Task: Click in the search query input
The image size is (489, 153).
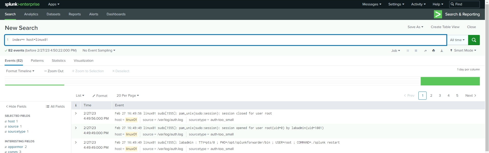Action: click(226, 40)
